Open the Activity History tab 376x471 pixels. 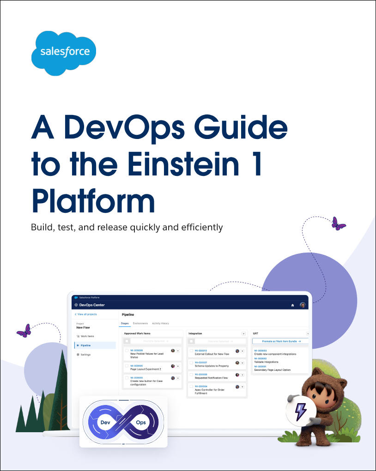tap(160, 323)
